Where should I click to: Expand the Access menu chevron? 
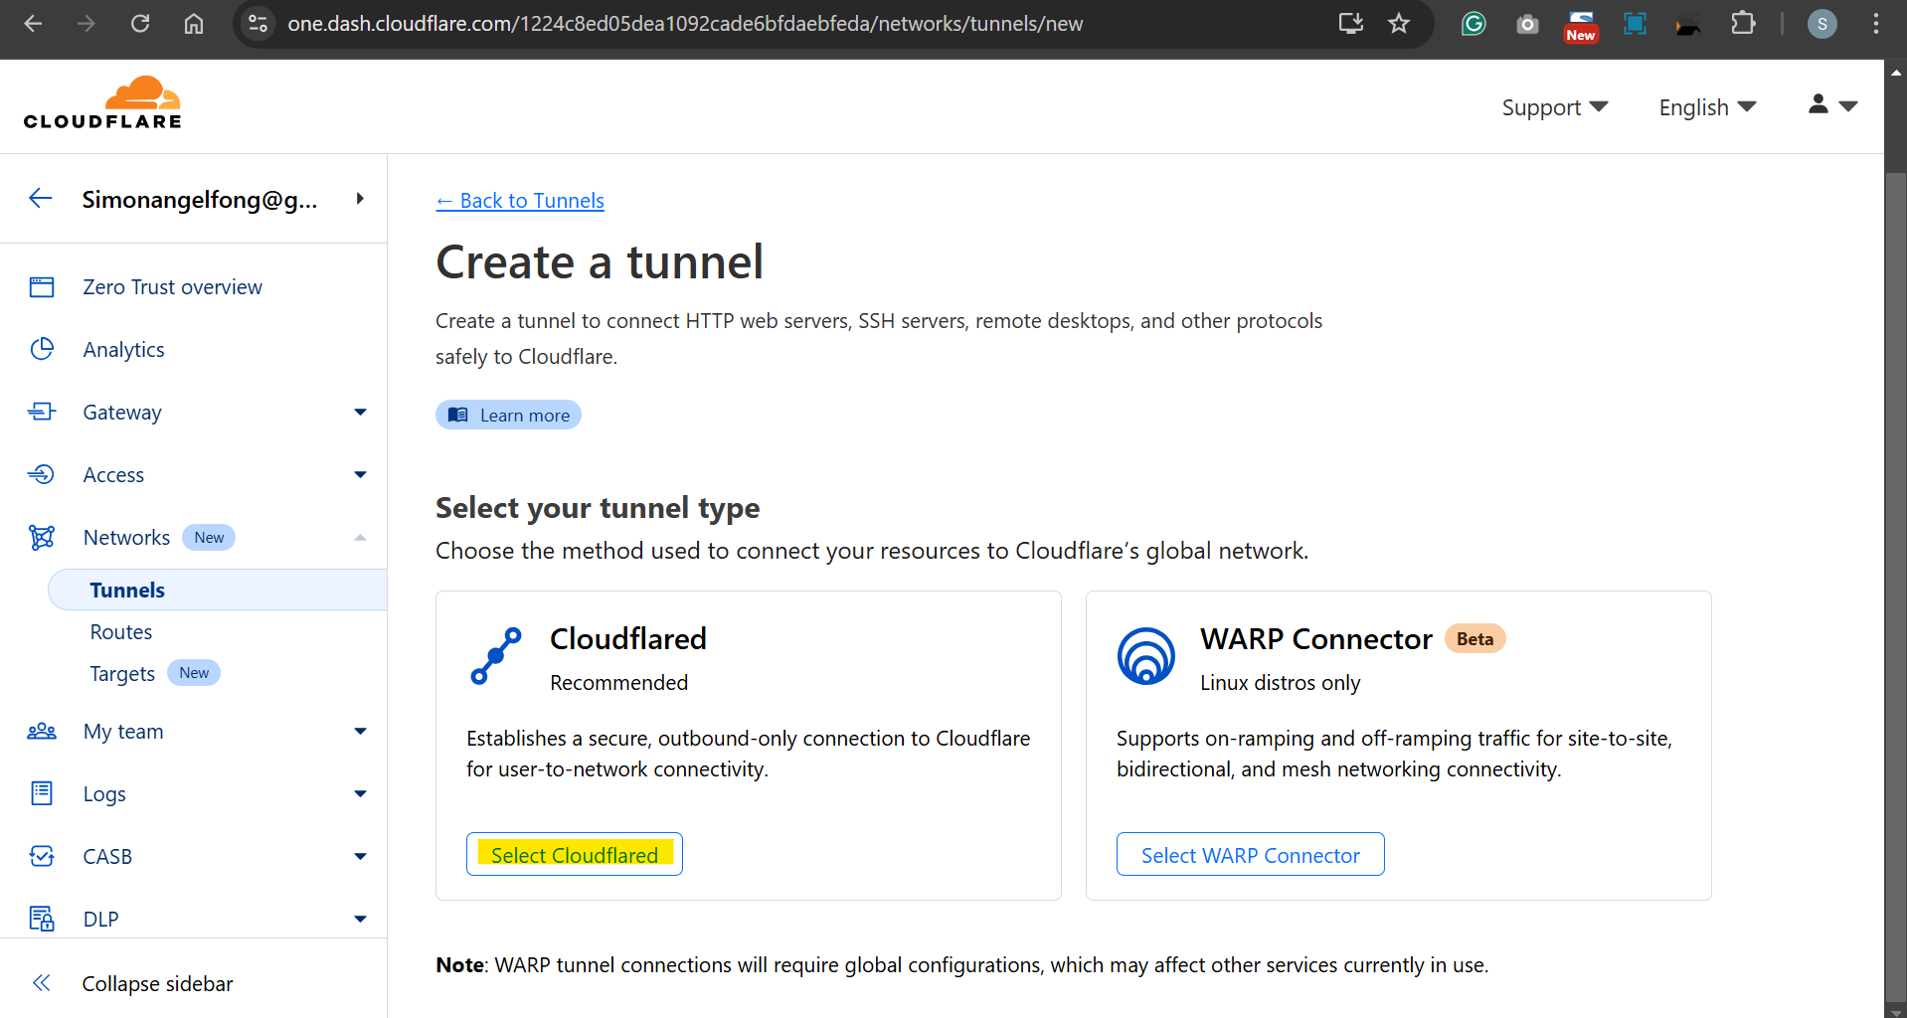tap(360, 474)
